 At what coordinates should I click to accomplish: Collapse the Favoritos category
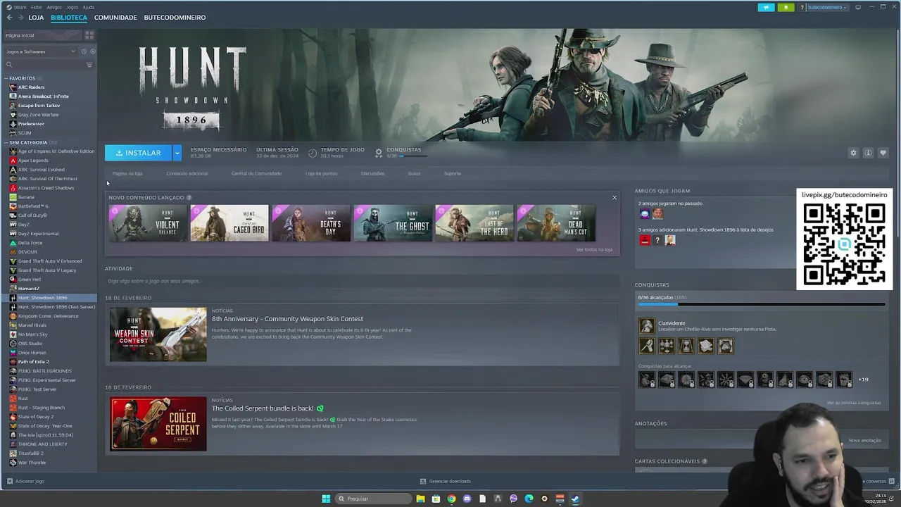click(7, 78)
